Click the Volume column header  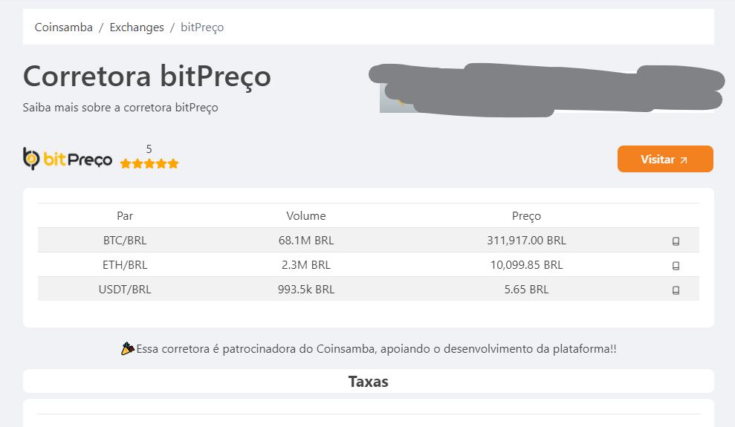(x=306, y=216)
